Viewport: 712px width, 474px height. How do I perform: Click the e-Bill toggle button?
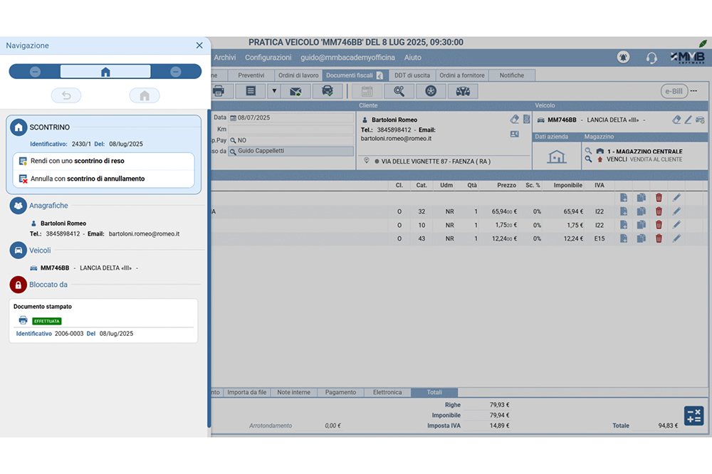673,91
